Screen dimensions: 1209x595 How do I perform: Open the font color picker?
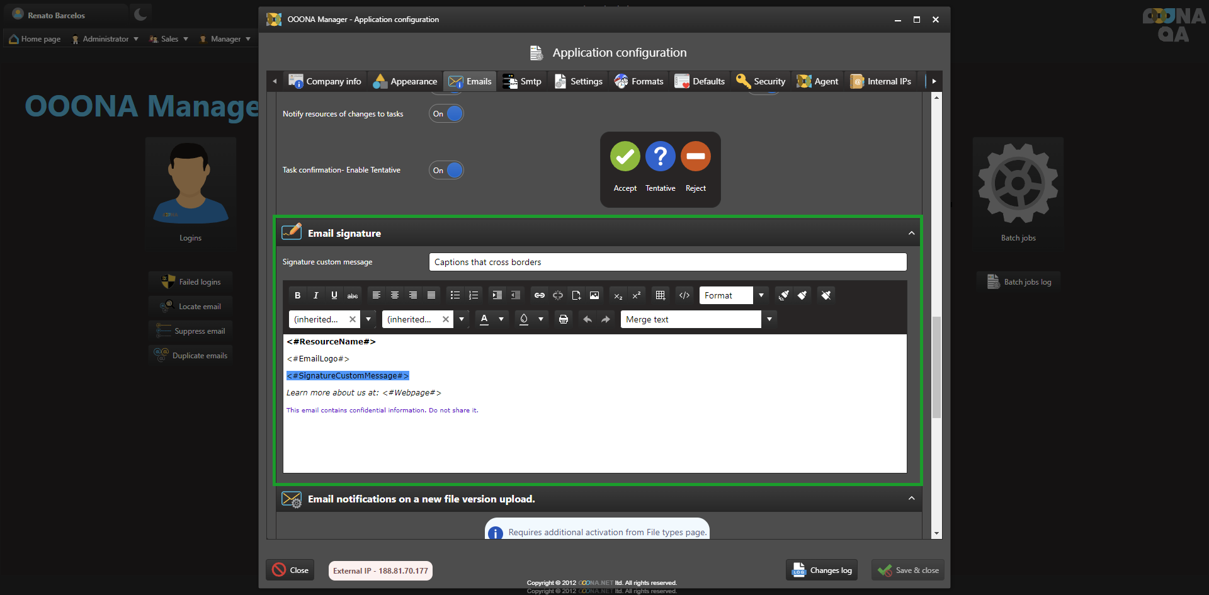pyautogui.click(x=484, y=319)
